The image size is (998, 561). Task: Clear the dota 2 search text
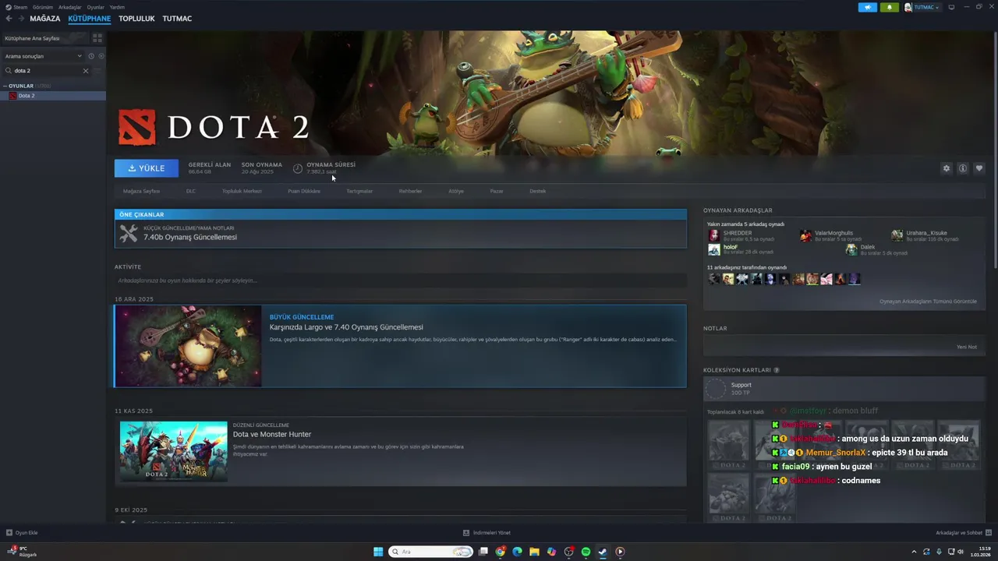86,71
